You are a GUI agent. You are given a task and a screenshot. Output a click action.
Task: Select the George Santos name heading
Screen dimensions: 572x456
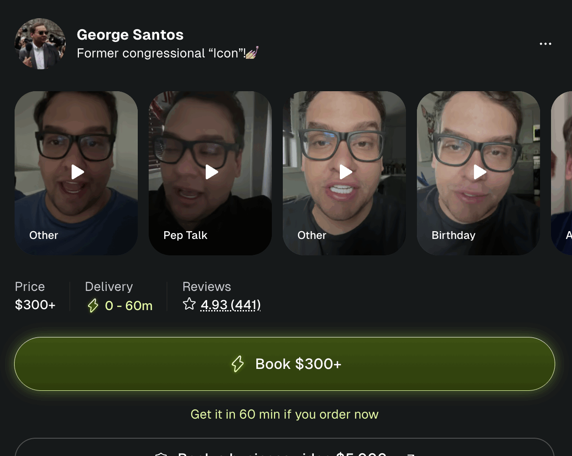130,35
